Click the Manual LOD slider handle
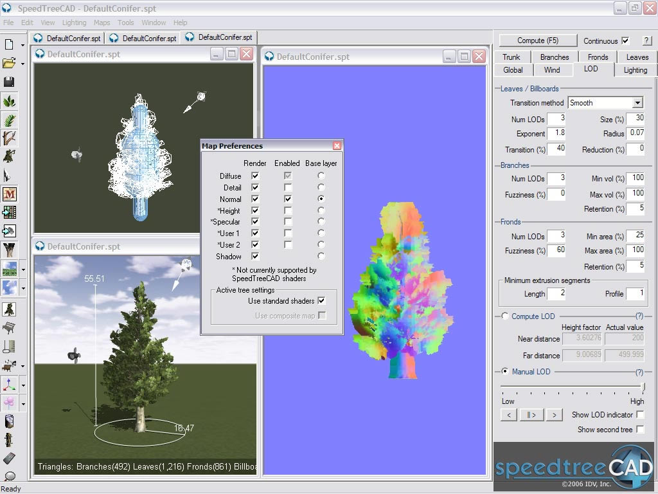The image size is (658, 494). click(643, 386)
